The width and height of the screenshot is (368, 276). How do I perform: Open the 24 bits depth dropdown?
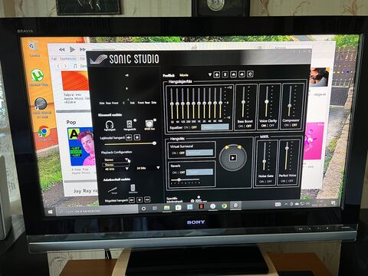click(158, 168)
